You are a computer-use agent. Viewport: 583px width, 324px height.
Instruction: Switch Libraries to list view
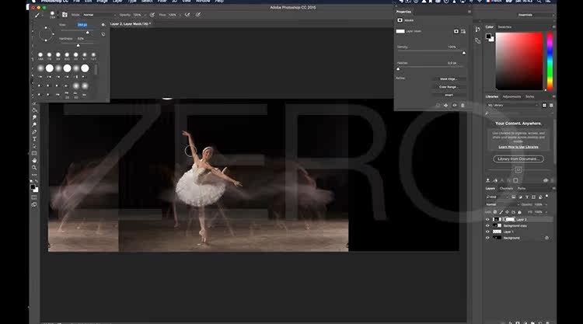pos(551,106)
